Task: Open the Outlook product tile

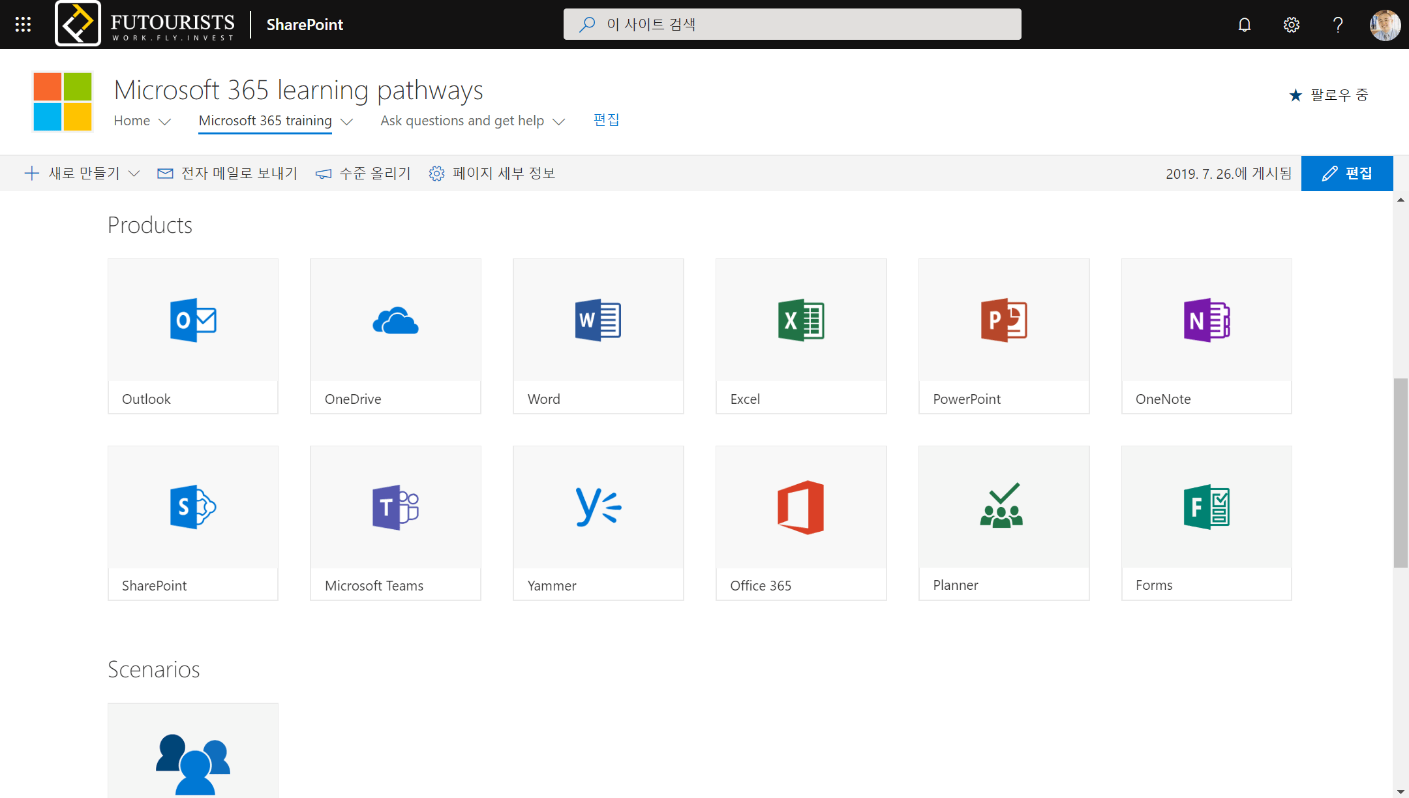Action: coord(193,336)
